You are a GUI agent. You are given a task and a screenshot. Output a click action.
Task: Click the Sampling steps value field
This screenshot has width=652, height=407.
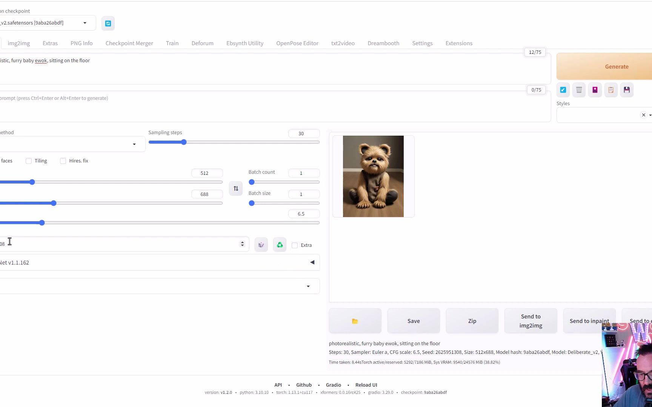304,134
